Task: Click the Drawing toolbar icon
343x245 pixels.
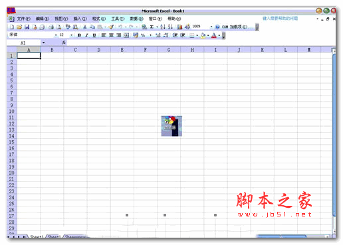Action: pyautogui.click(x=187, y=27)
